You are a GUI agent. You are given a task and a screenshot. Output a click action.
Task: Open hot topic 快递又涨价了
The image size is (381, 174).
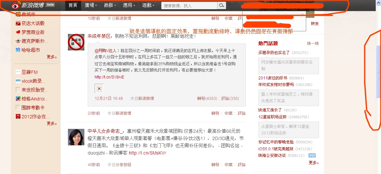tap(270, 110)
